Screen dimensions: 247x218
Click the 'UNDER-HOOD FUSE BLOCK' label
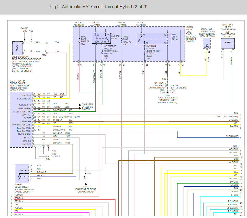coord(189,31)
